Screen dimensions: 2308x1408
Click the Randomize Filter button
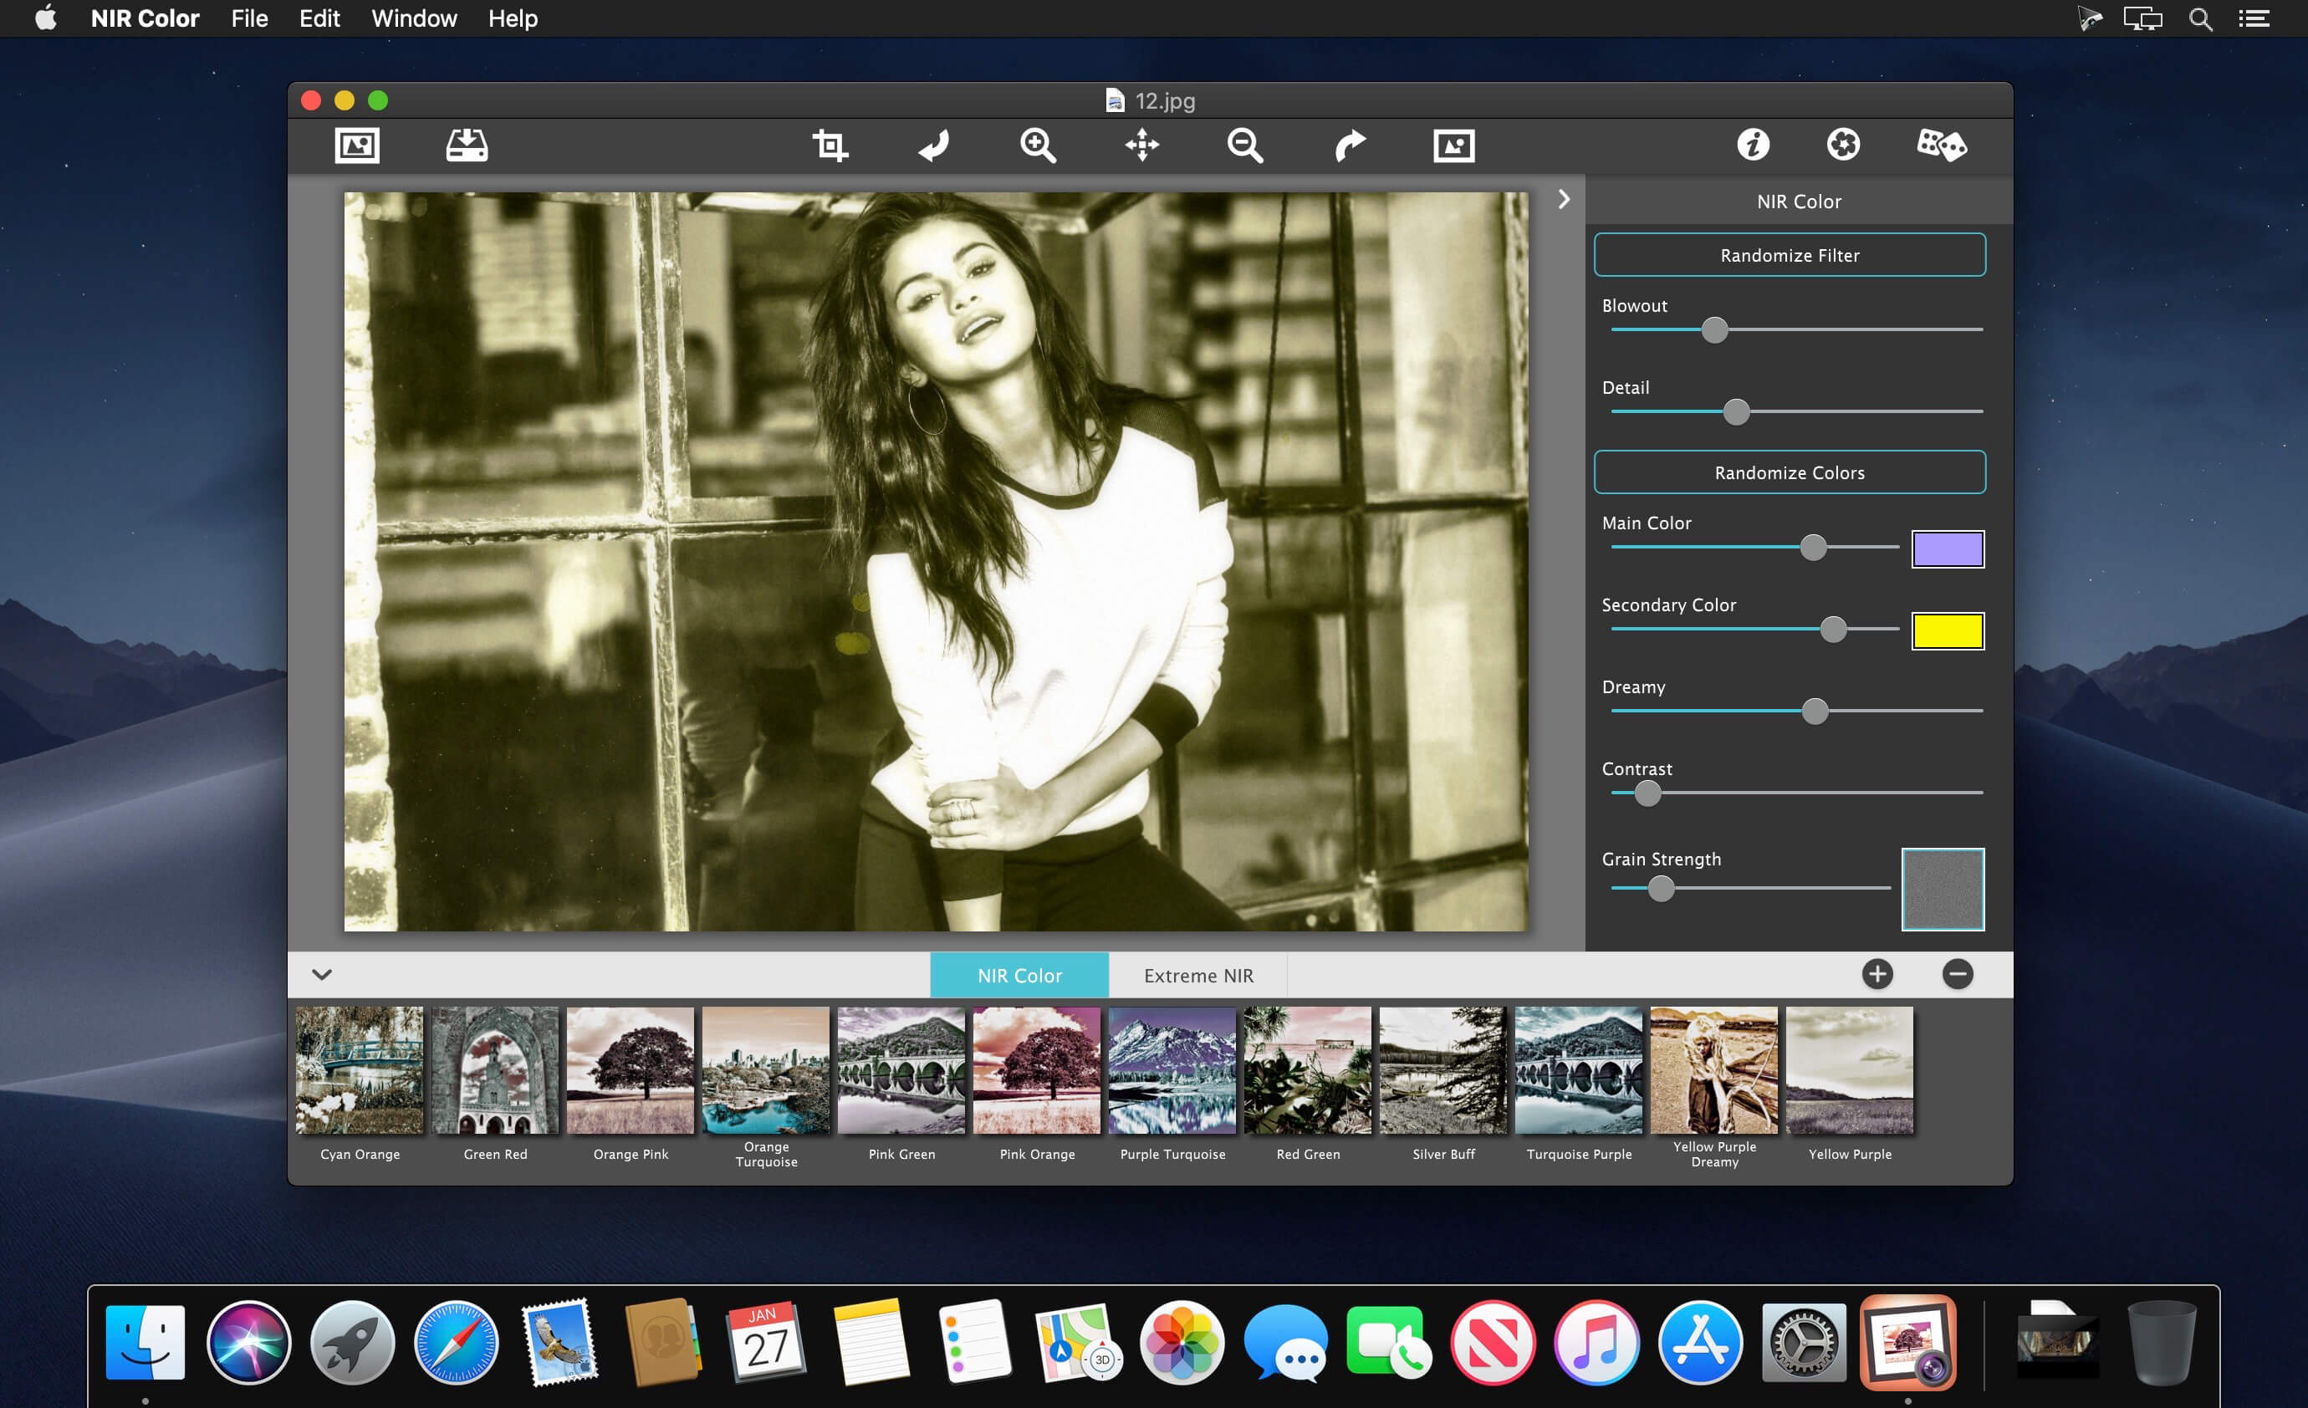(1789, 255)
